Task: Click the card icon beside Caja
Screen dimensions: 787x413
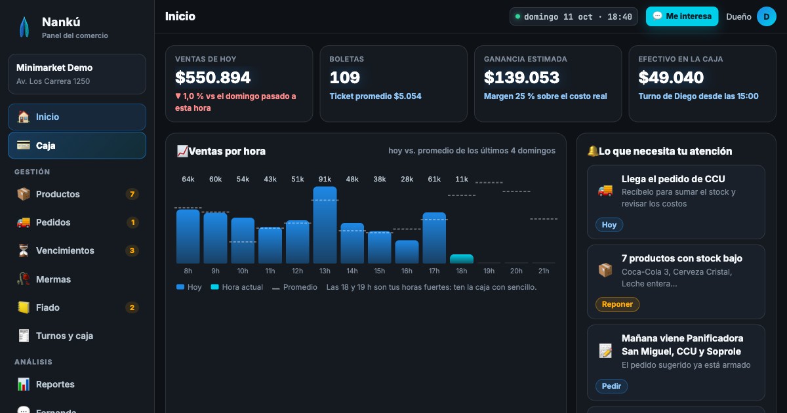Action: tap(24, 146)
